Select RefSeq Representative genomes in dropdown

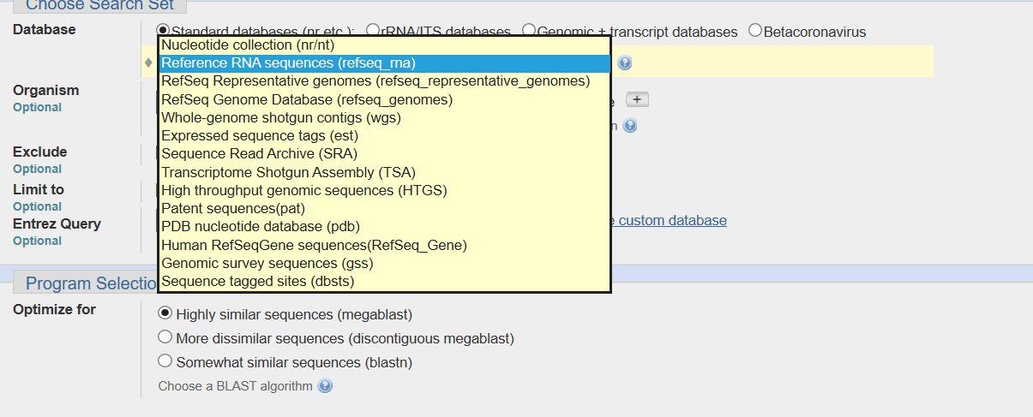375,81
